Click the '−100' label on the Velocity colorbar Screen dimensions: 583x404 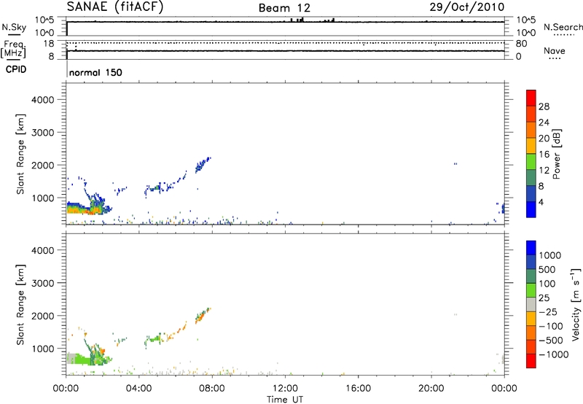pos(551,326)
